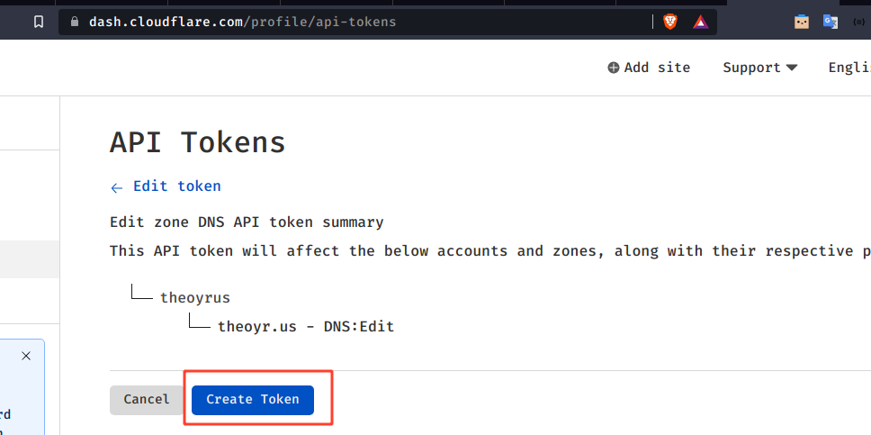The width and height of the screenshot is (871, 435).
Task: Click the Brave Rewards triangle icon
Action: coord(700,22)
